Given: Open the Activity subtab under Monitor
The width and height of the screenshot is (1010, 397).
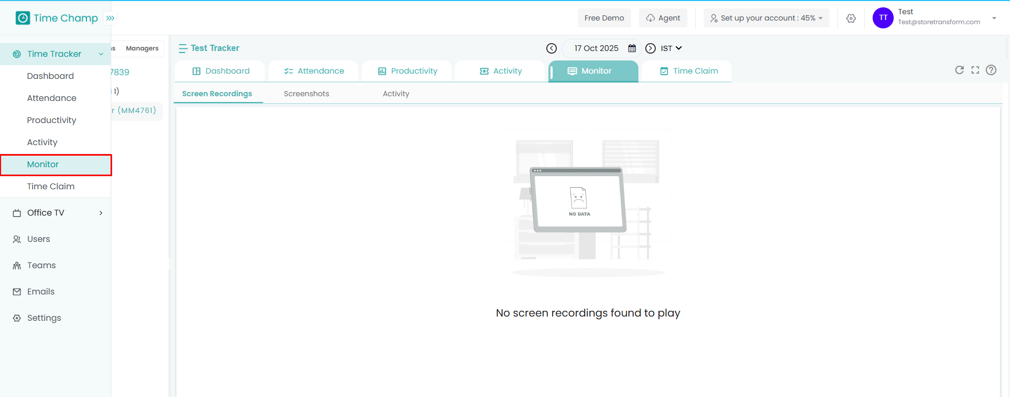Looking at the screenshot, I should click(x=396, y=94).
